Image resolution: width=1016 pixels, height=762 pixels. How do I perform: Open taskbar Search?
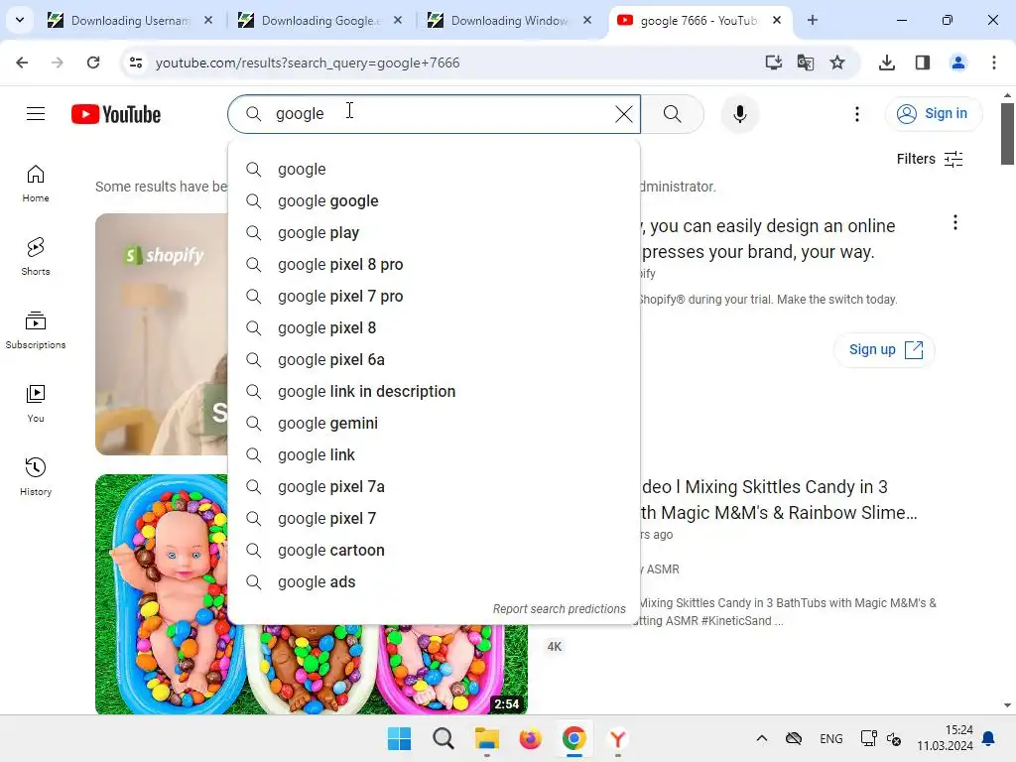(x=444, y=738)
